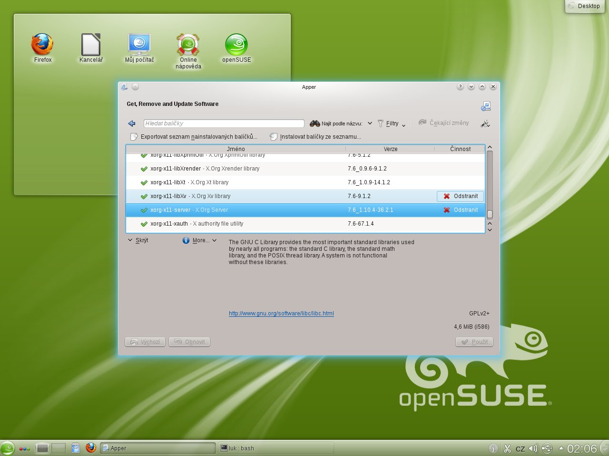
Task: Open openSUSE kickoff launcher menu
Action: click(8, 448)
